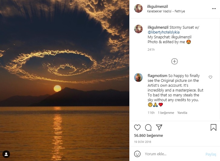Image resolution: width=220 pixels, height=161 pixels.
Task: Like the post with heart icon
Action: (x=137, y=127)
